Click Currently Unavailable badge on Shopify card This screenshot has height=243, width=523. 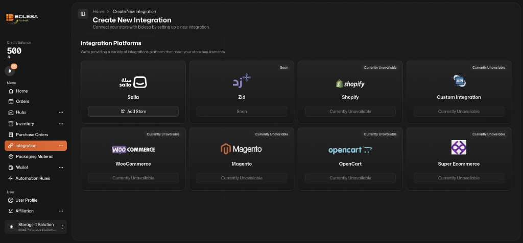[380, 68]
